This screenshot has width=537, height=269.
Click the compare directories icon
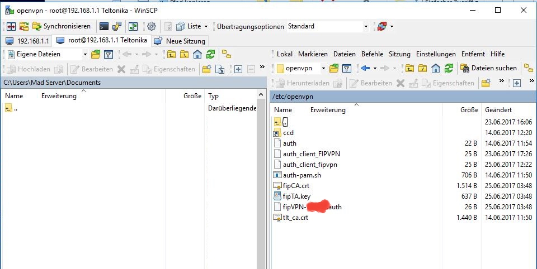(x=10, y=26)
